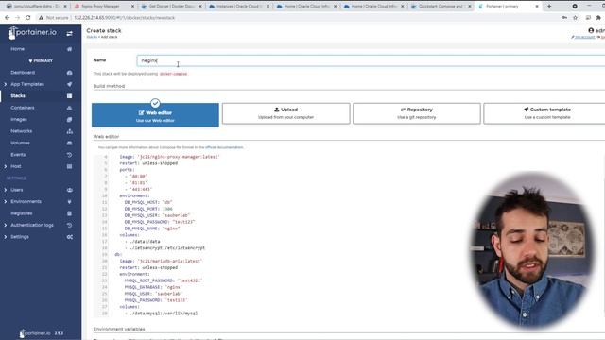Expand the Settings sidebar chevron
This screenshot has width=605, height=340.
[6, 237]
